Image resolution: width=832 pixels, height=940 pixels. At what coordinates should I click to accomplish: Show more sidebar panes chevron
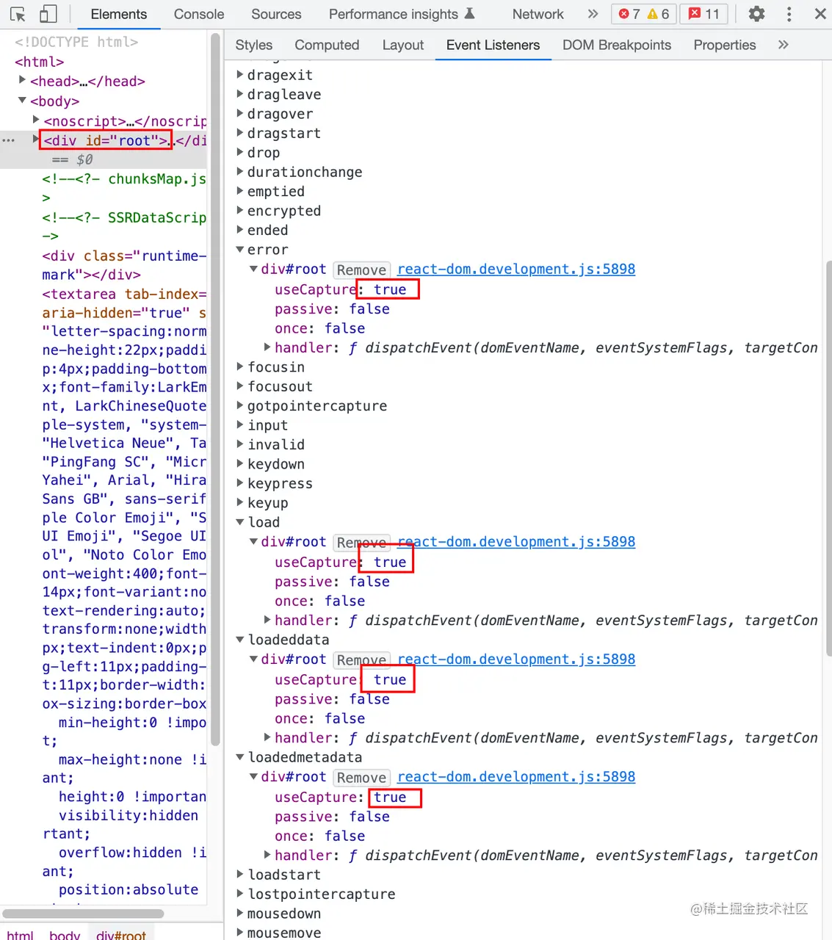pyautogui.click(x=783, y=45)
